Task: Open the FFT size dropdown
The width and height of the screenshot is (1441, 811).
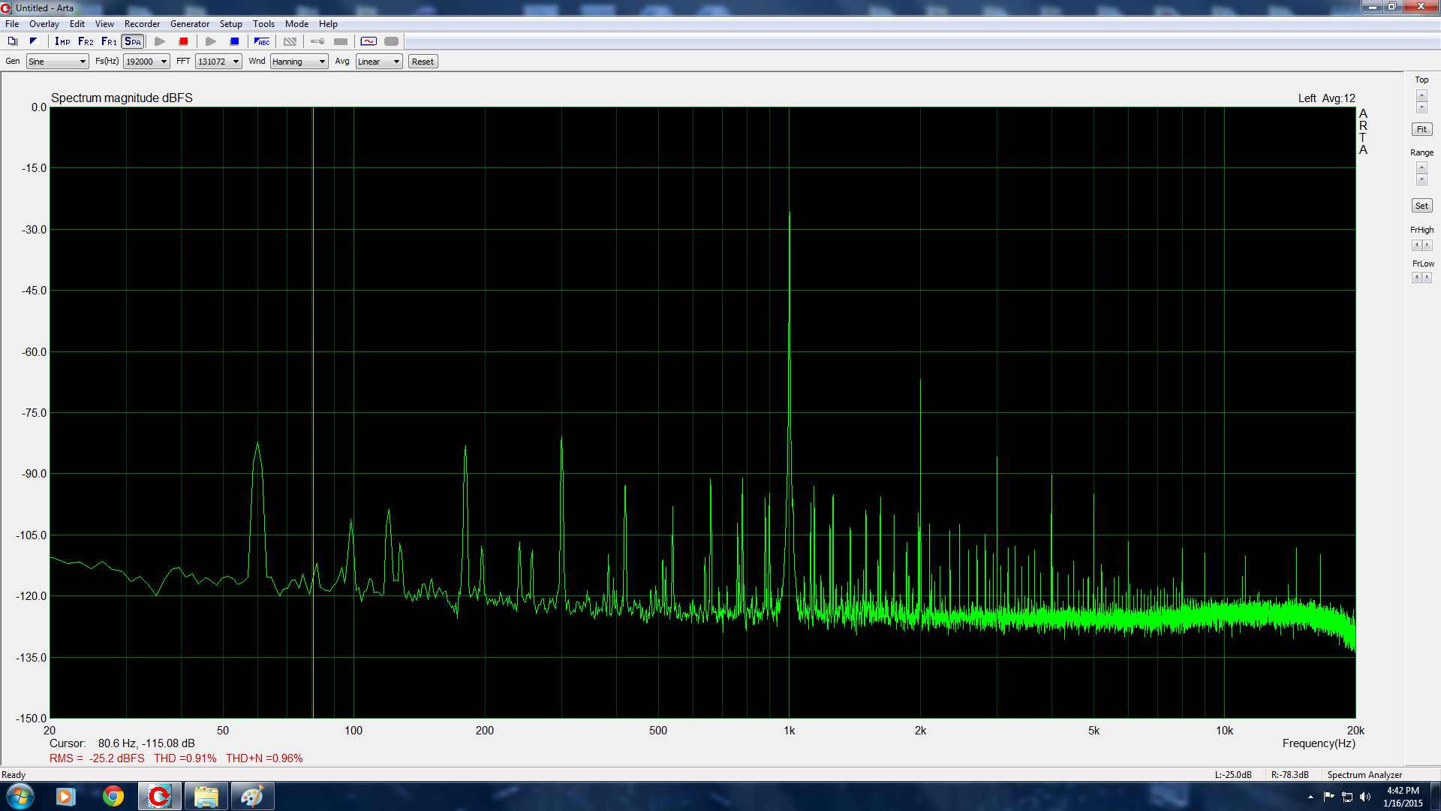Action: [x=218, y=62]
